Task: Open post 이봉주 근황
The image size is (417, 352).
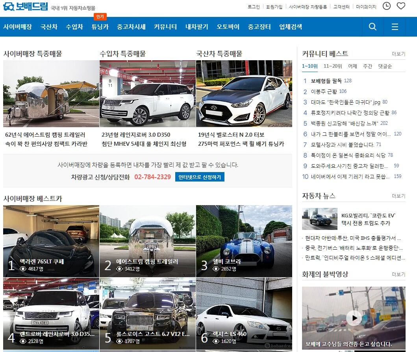Action: pos(324,91)
